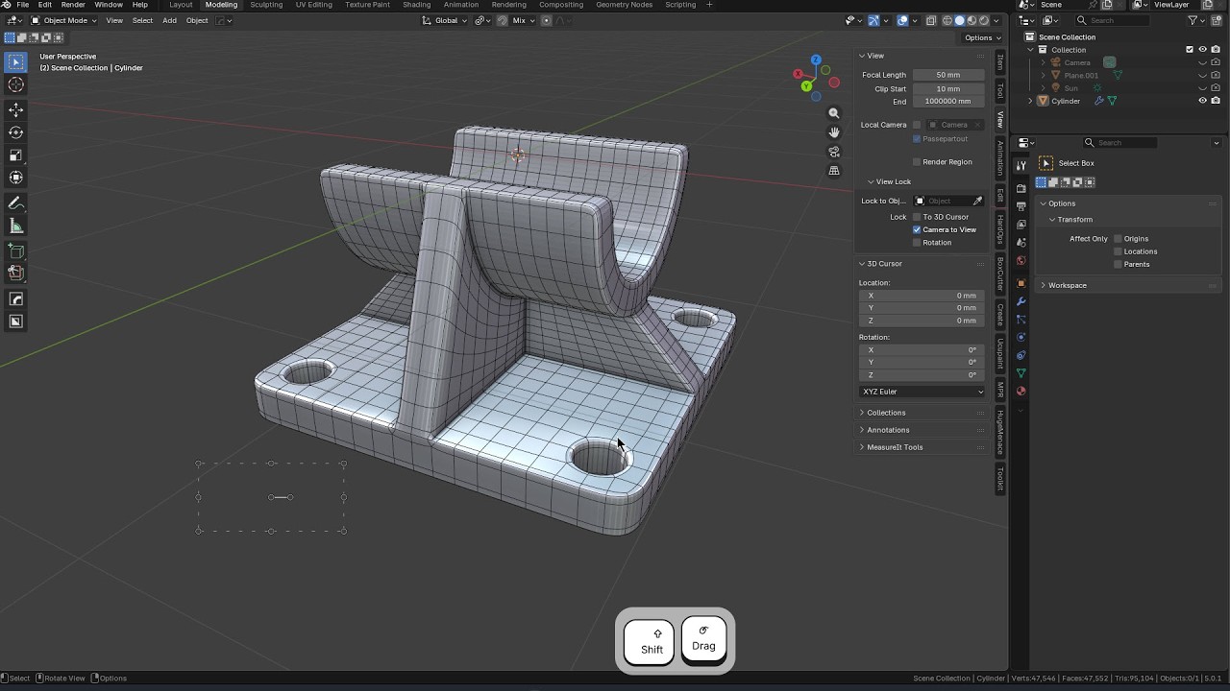
Task: Open the Modifiers wrench properties tab
Action: click(x=1021, y=301)
